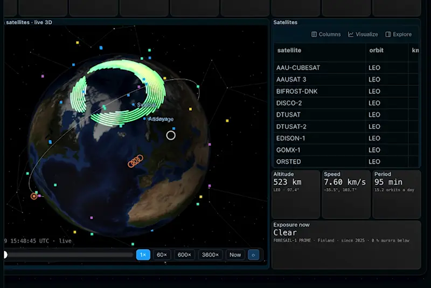Select the BIFROST-DNK row

pos(346,91)
